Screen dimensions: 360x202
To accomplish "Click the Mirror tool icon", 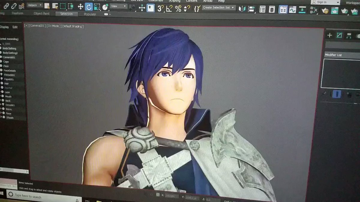I will 242,9.
